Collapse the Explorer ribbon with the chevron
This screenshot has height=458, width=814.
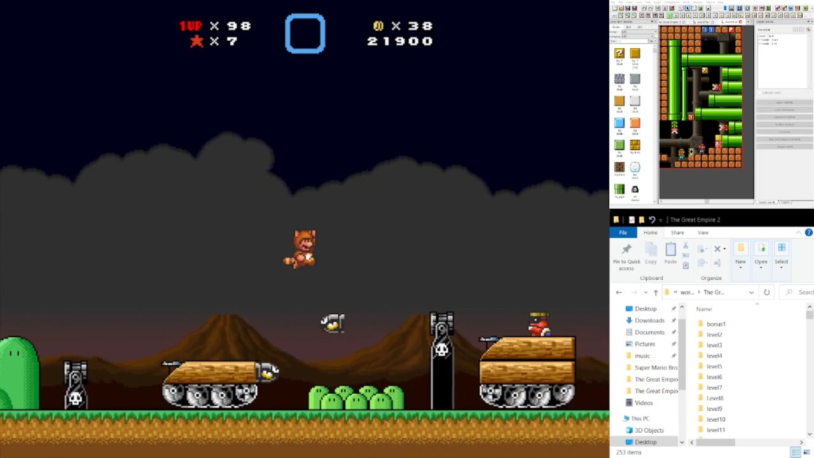799,232
